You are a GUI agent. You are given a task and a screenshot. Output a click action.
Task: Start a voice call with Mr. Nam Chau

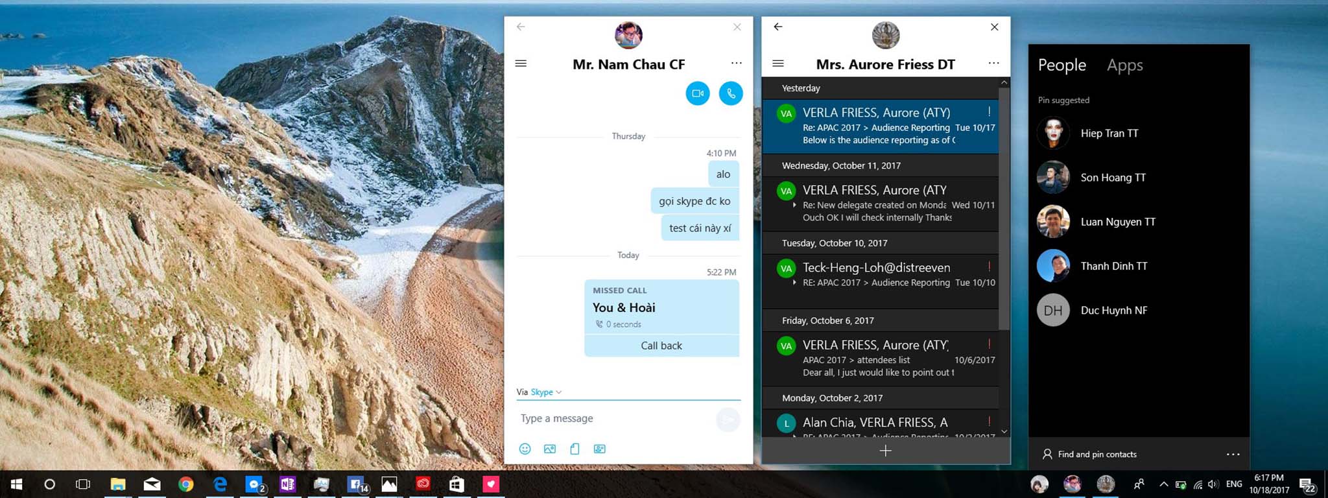click(x=731, y=93)
